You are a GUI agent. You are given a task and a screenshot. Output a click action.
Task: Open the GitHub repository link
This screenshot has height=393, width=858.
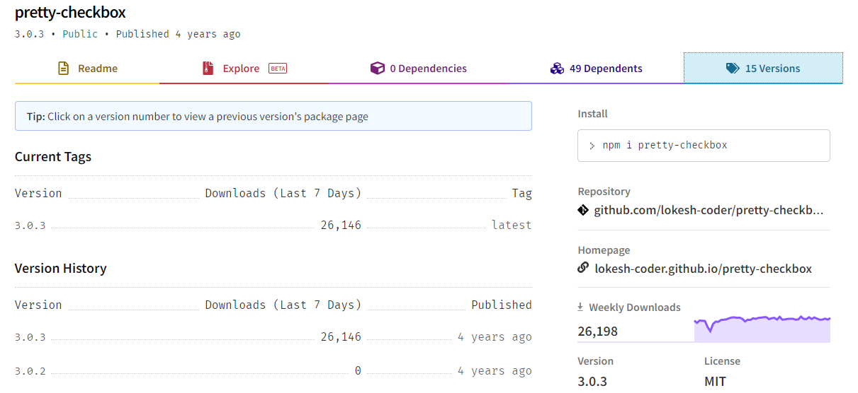click(x=709, y=210)
